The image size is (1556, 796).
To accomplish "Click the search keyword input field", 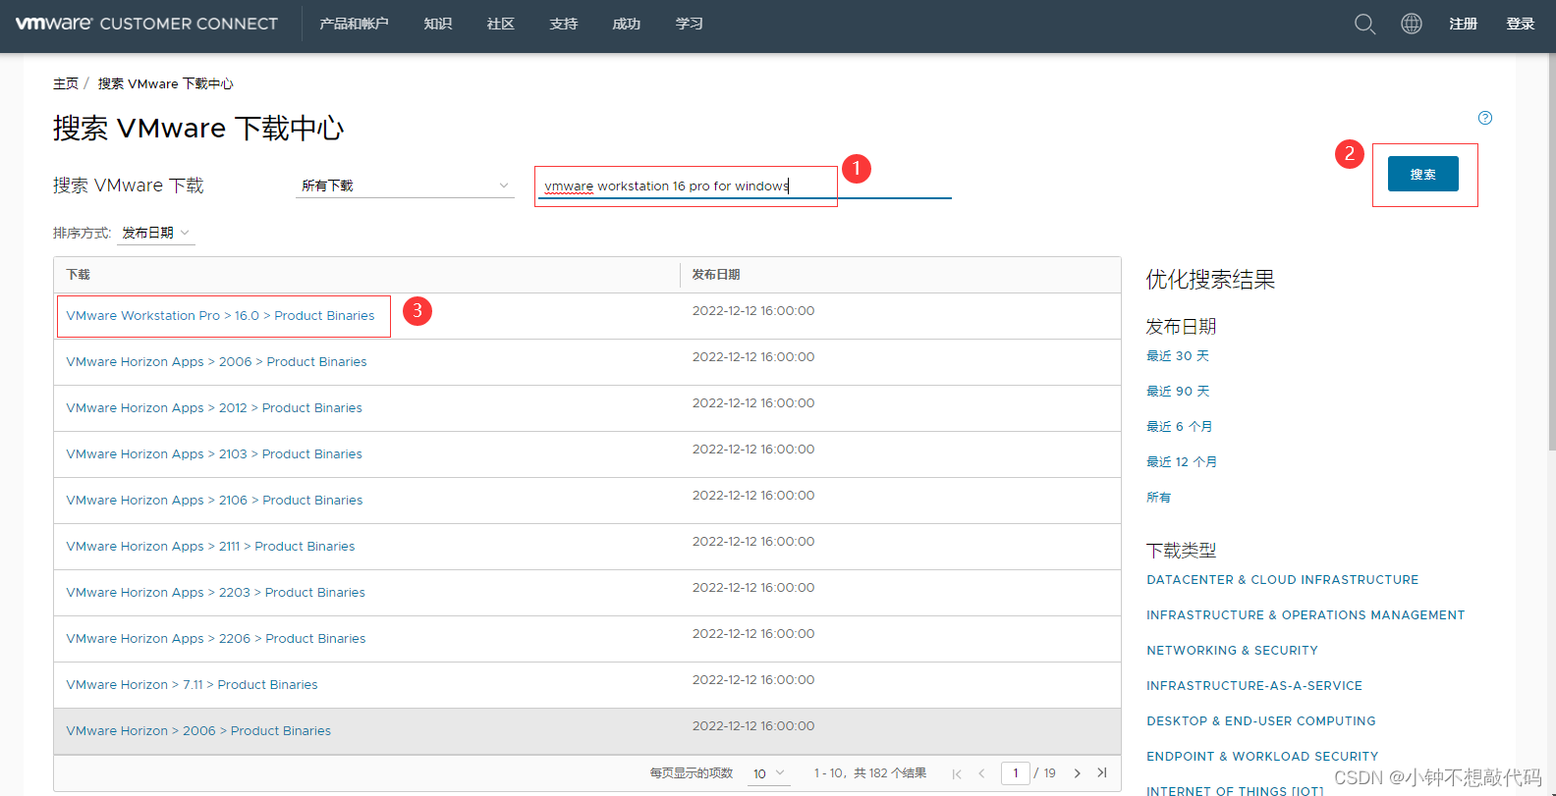I will pyautogui.click(x=744, y=186).
